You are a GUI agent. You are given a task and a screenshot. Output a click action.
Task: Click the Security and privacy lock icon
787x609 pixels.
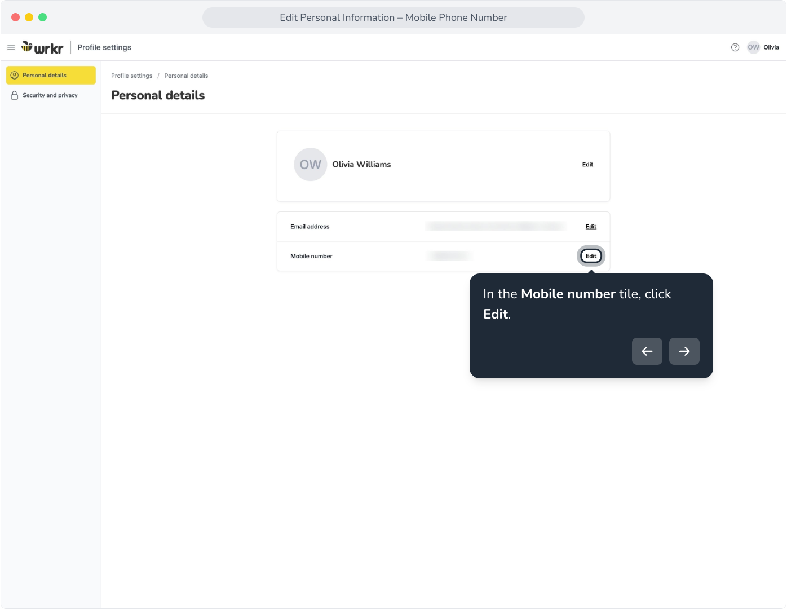[x=15, y=95]
